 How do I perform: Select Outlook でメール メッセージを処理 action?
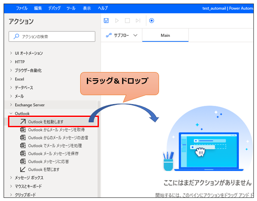tap(51, 145)
